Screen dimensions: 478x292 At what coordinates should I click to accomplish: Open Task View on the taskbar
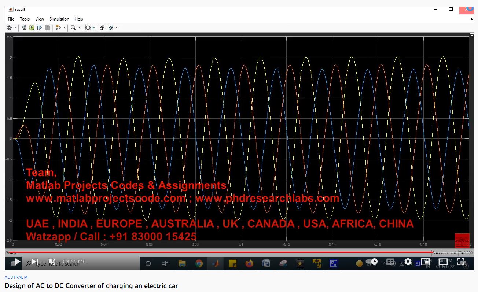[x=165, y=263]
